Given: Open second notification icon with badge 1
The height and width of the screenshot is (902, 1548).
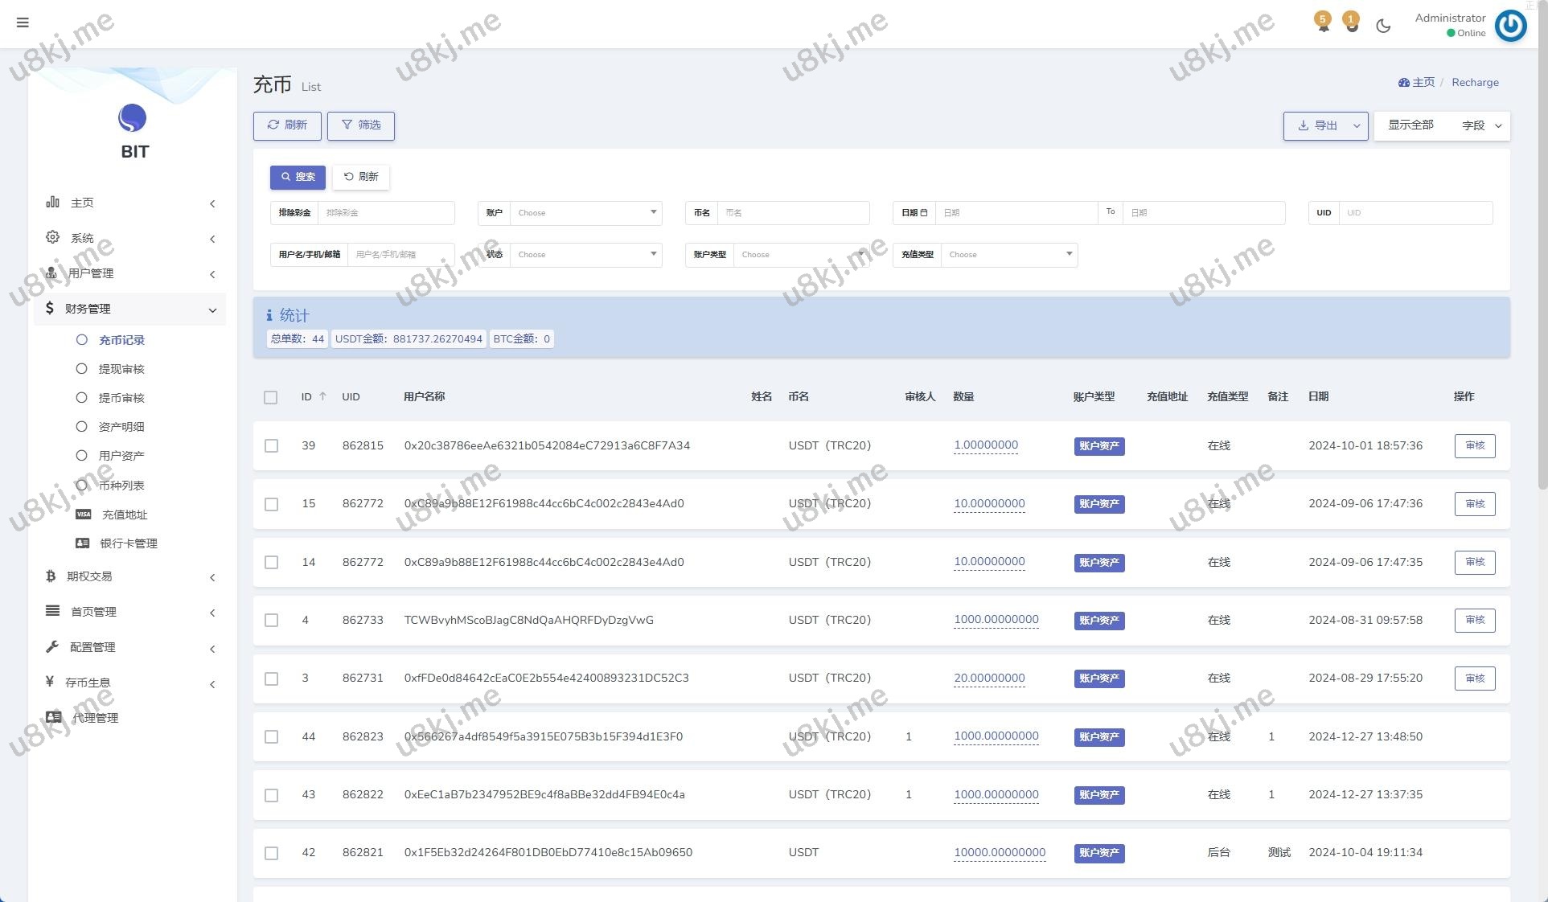Looking at the screenshot, I should point(1352,24).
